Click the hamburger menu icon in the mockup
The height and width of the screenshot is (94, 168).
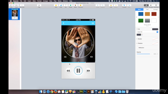(93, 23)
